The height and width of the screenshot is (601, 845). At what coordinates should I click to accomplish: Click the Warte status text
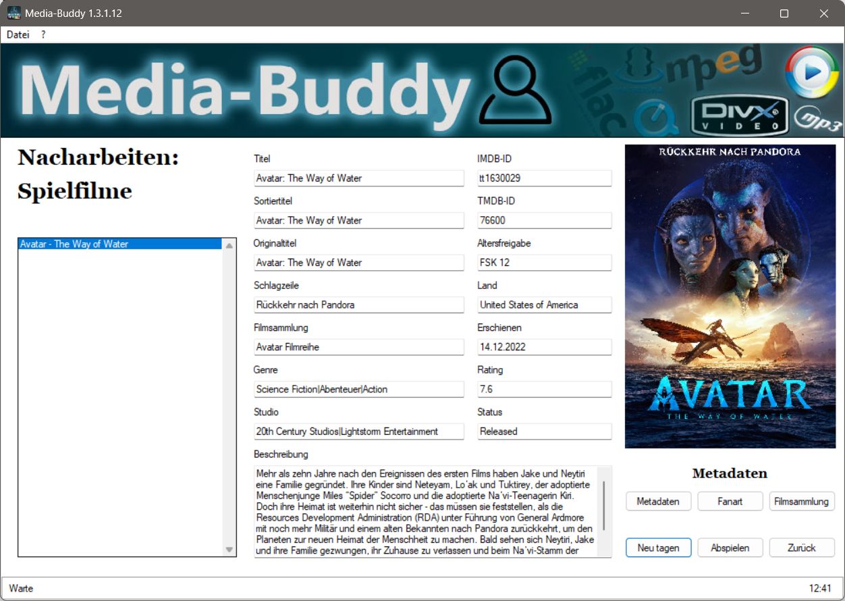click(x=21, y=588)
